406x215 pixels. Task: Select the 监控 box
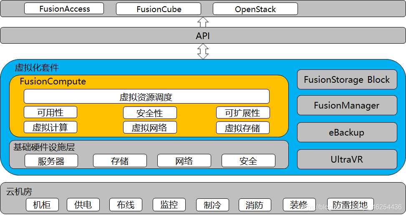click(169, 205)
